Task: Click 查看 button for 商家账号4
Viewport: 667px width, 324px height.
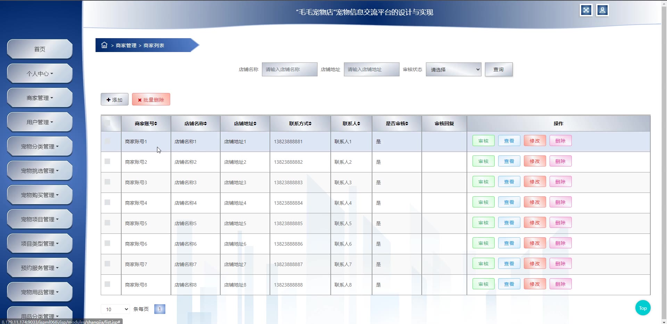Action: coord(509,202)
